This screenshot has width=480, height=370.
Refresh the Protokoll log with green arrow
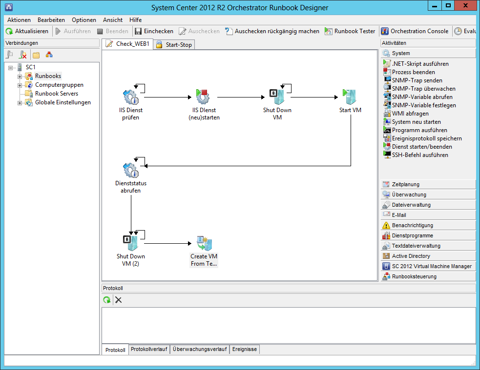[x=107, y=300]
